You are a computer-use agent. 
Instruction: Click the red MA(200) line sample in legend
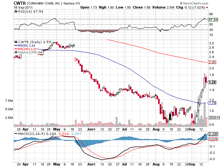point(16,49)
